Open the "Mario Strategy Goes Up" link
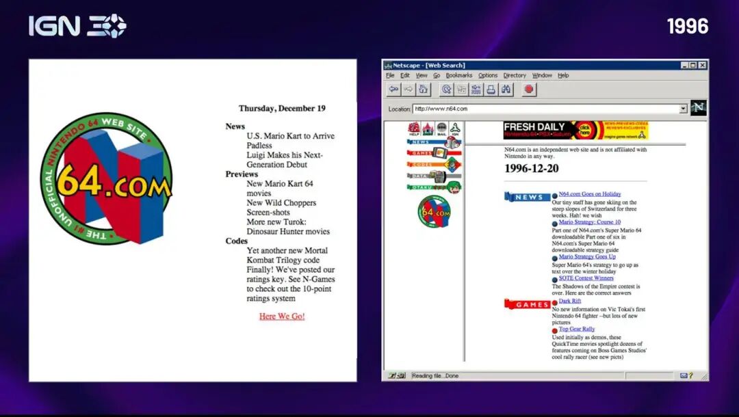This screenshot has width=739, height=417. tap(587, 257)
